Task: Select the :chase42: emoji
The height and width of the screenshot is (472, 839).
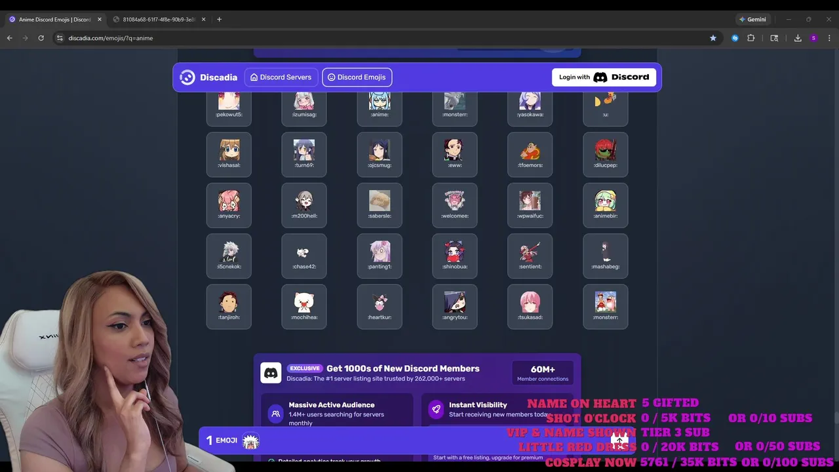Action: [304, 256]
